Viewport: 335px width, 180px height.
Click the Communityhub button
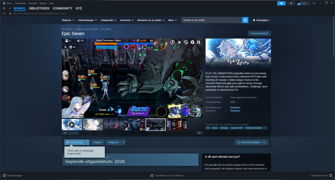(x=259, y=33)
